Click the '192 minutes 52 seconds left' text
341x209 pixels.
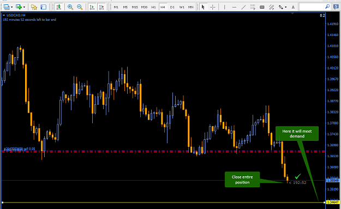29,20
